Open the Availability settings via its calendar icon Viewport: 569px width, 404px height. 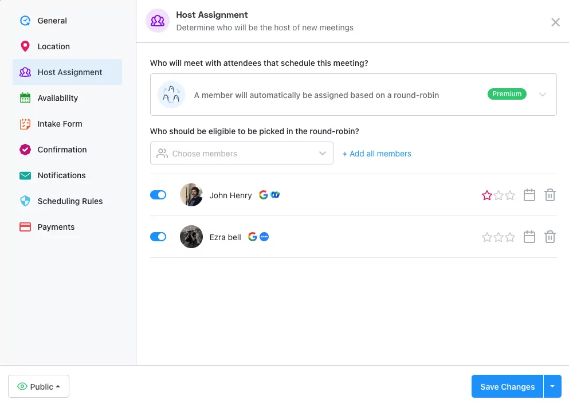[x=25, y=98]
